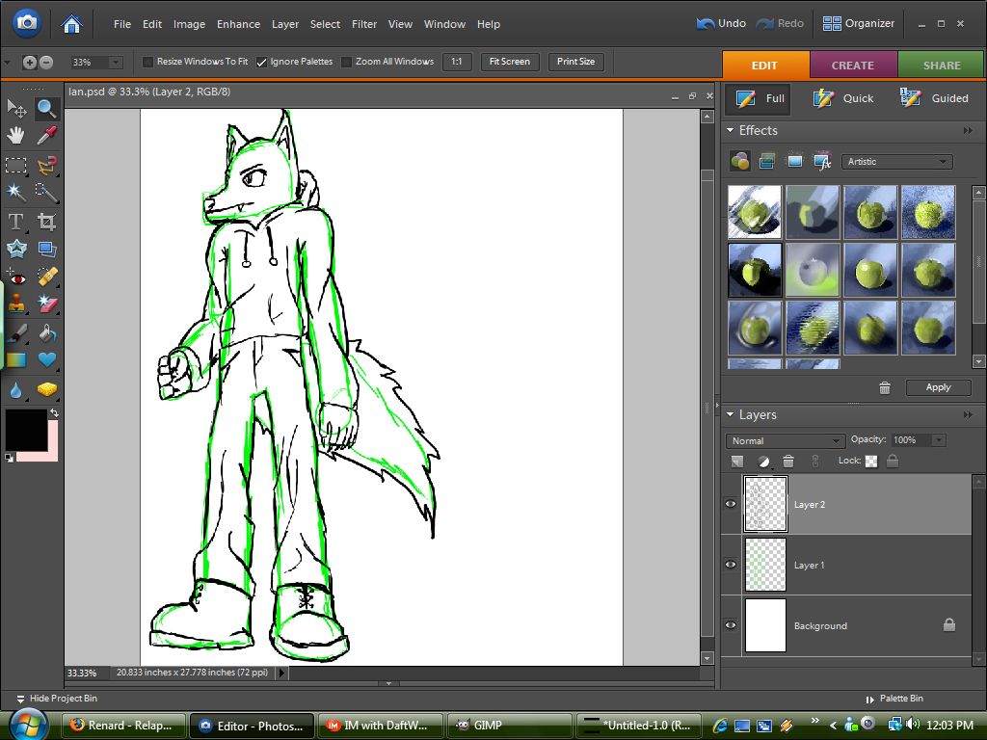
Task: Enable Resize Windows To Fit checkbox
Action: 147,62
